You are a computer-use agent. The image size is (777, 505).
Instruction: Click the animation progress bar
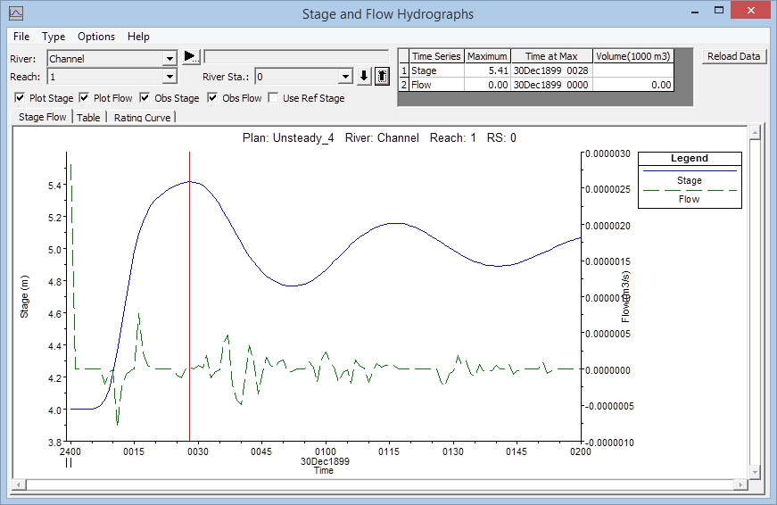tap(296, 56)
